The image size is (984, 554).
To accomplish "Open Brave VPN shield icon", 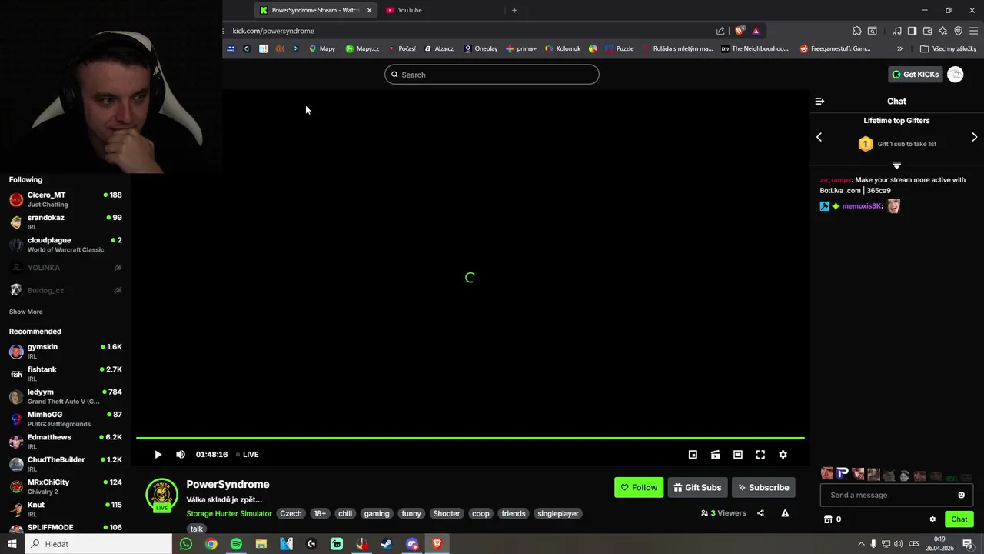I will tap(958, 31).
